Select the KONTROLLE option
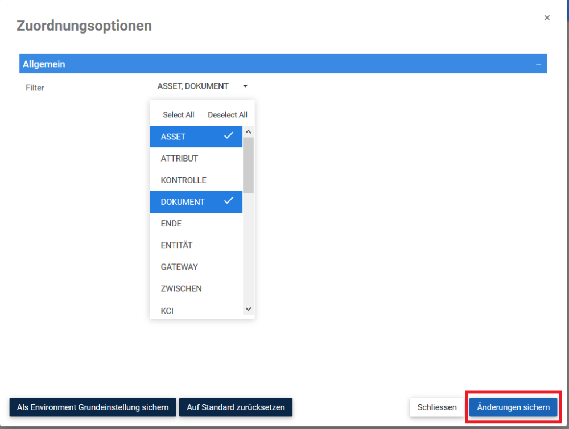The width and height of the screenshot is (569, 429). click(x=196, y=180)
